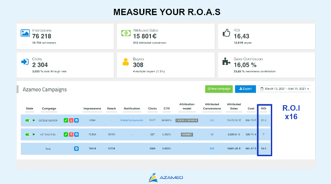
Task: Sort by the Impressions column header
Action: 92,108
